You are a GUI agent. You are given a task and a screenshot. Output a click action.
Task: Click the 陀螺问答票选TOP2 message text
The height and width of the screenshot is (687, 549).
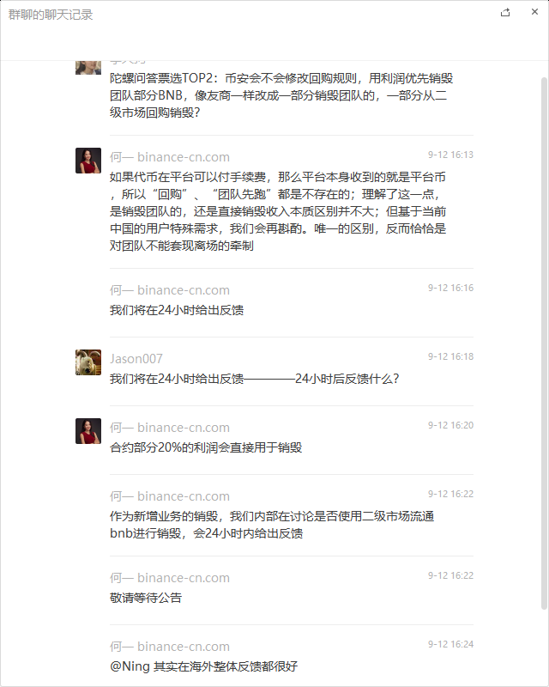281,95
